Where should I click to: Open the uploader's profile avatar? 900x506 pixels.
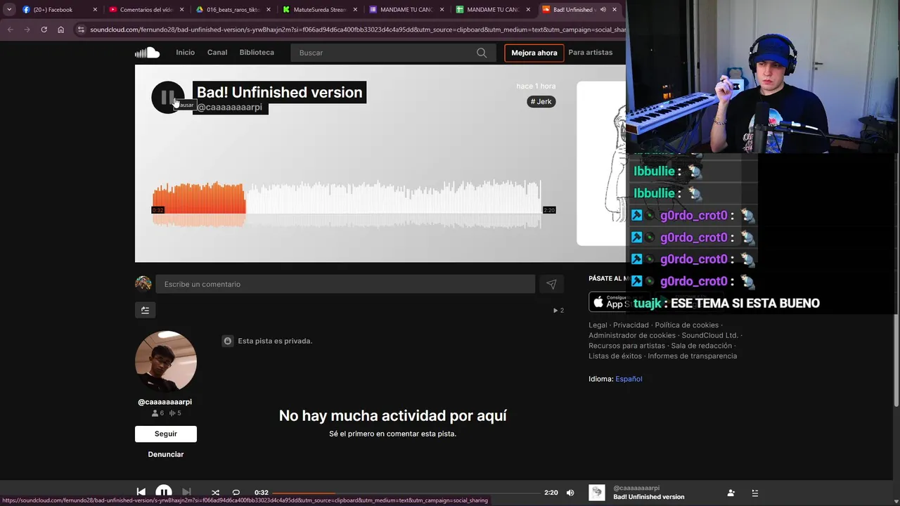pos(166,361)
